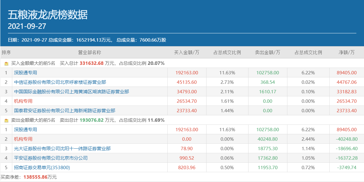Open 中国国际金融上海黄浦区湖滨路营业部 link
Image resolution: width=364 pixels, height=182 pixels.
click(x=71, y=92)
